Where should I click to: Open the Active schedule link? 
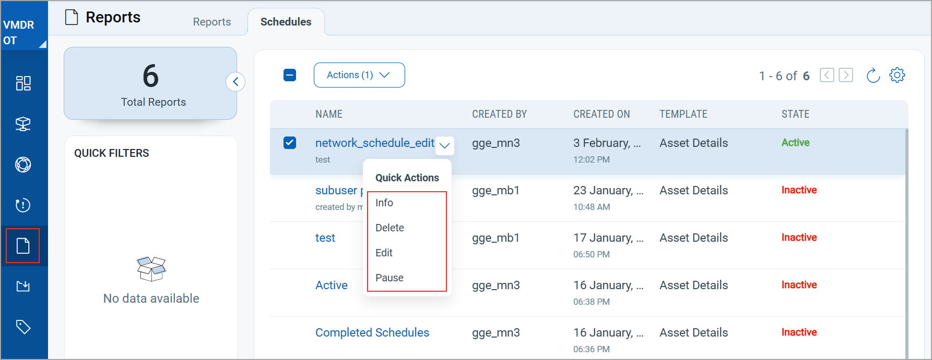click(x=332, y=285)
